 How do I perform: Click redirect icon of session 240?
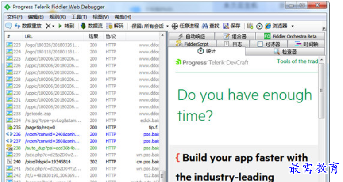click(x=9, y=162)
